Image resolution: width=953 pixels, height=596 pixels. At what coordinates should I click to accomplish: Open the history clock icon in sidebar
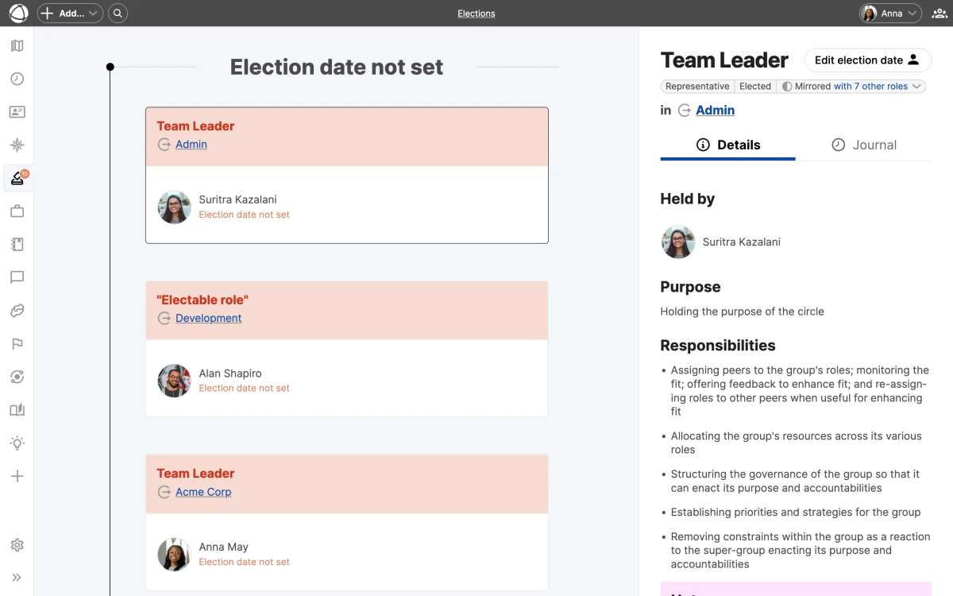[x=17, y=79]
